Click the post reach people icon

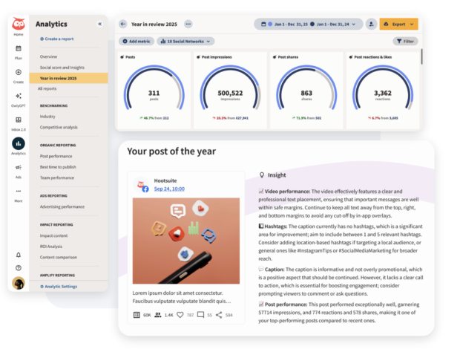pos(158,315)
